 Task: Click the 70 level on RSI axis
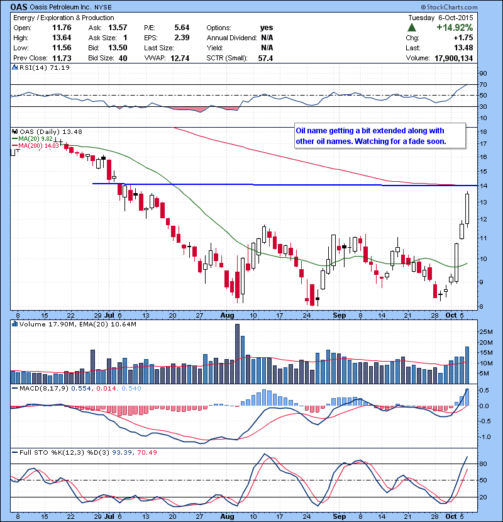click(x=483, y=84)
